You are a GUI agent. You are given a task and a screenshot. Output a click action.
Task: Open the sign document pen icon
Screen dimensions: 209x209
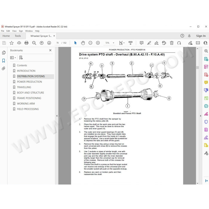pos(156,43)
